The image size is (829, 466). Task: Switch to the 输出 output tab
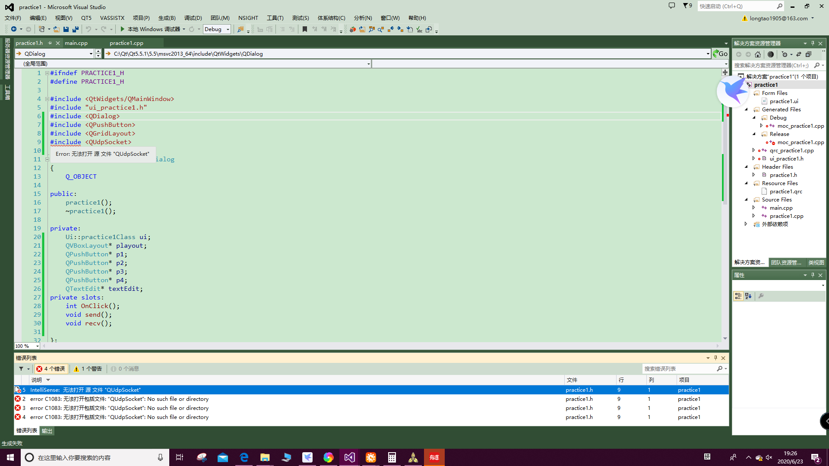(47, 431)
